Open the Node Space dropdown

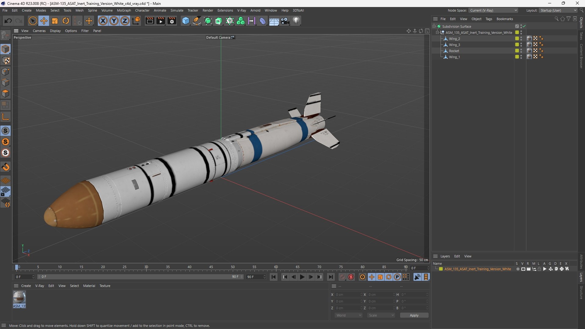click(x=493, y=10)
